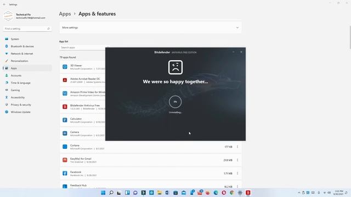Open the three-dot menu for EasyMail
The width and height of the screenshot is (351, 197).
click(237, 160)
